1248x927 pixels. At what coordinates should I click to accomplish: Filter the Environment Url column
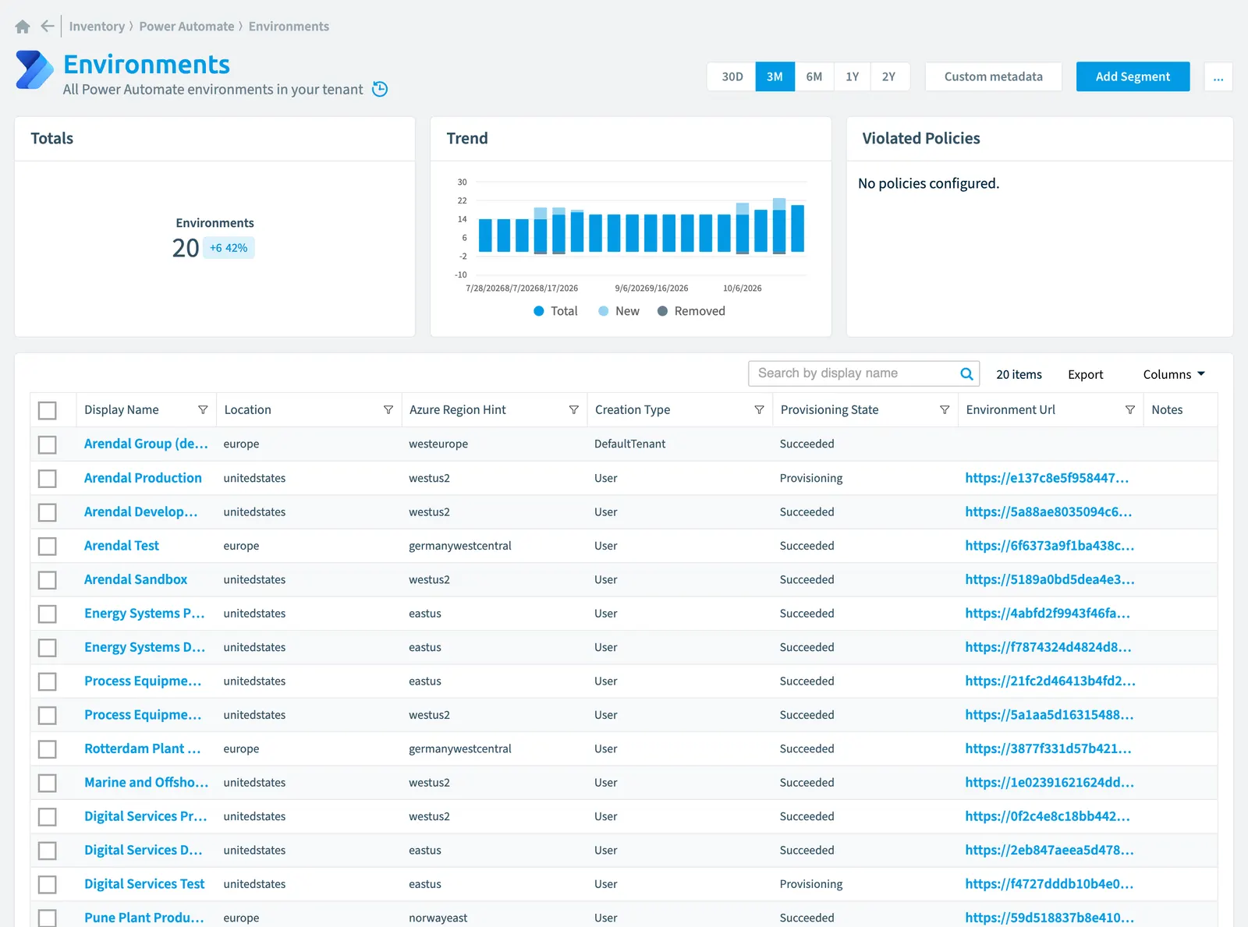(1130, 410)
